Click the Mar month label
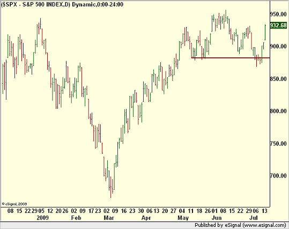The height and width of the screenshot is (229, 289). click(109, 218)
